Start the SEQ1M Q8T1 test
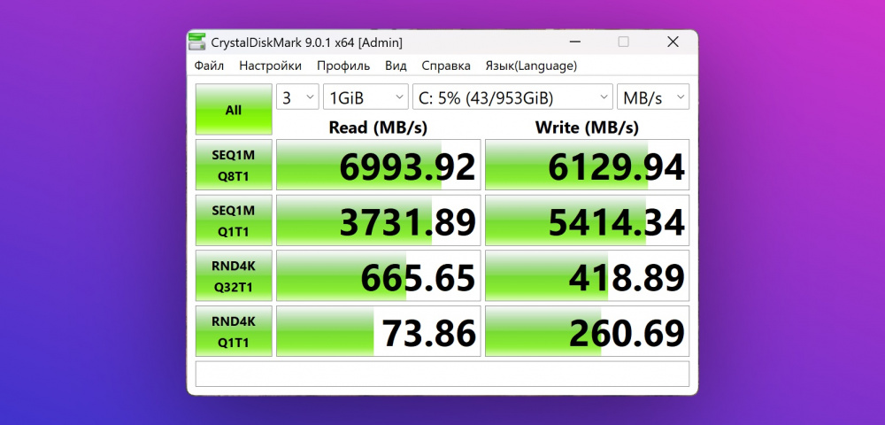Image resolution: width=885 pixels, height=425 pixels. tap(234, 165)
